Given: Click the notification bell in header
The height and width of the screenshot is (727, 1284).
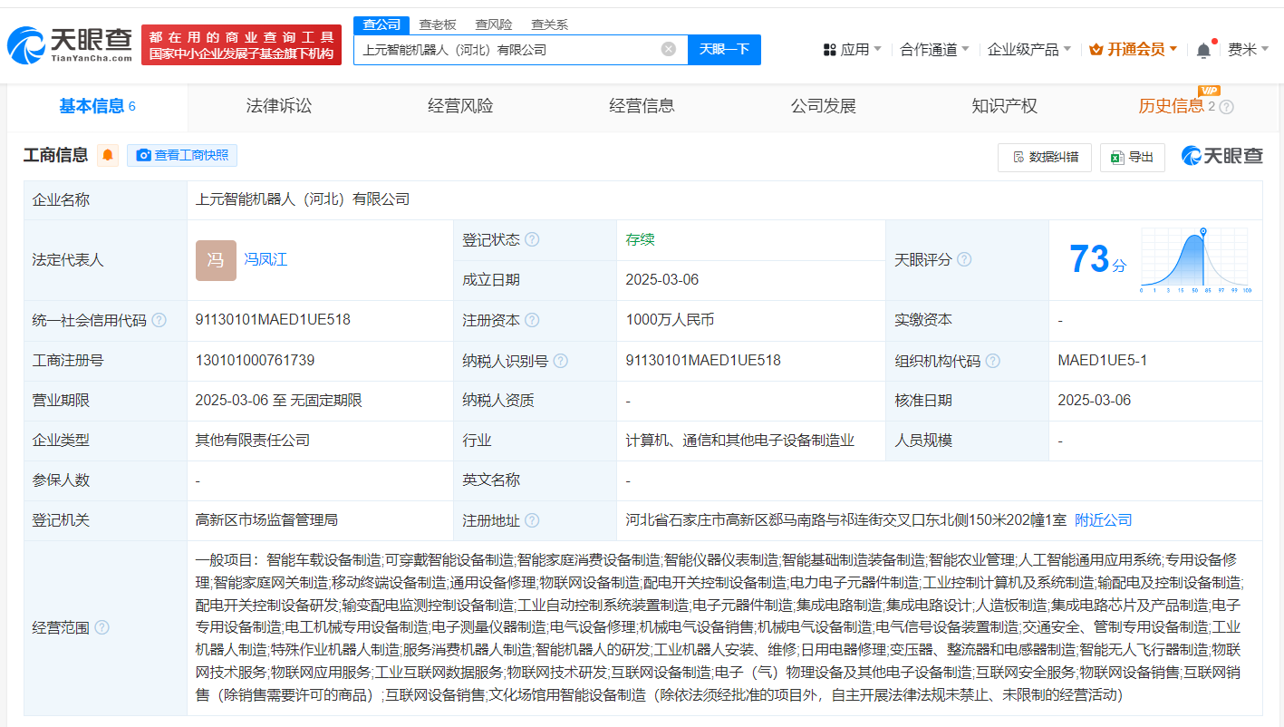Looking at the screenshot, I should [1203, 50].
